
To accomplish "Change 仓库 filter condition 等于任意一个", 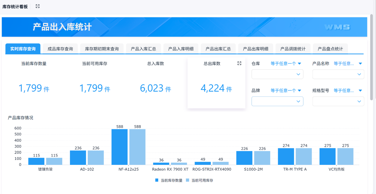I will tap(285, 64).
